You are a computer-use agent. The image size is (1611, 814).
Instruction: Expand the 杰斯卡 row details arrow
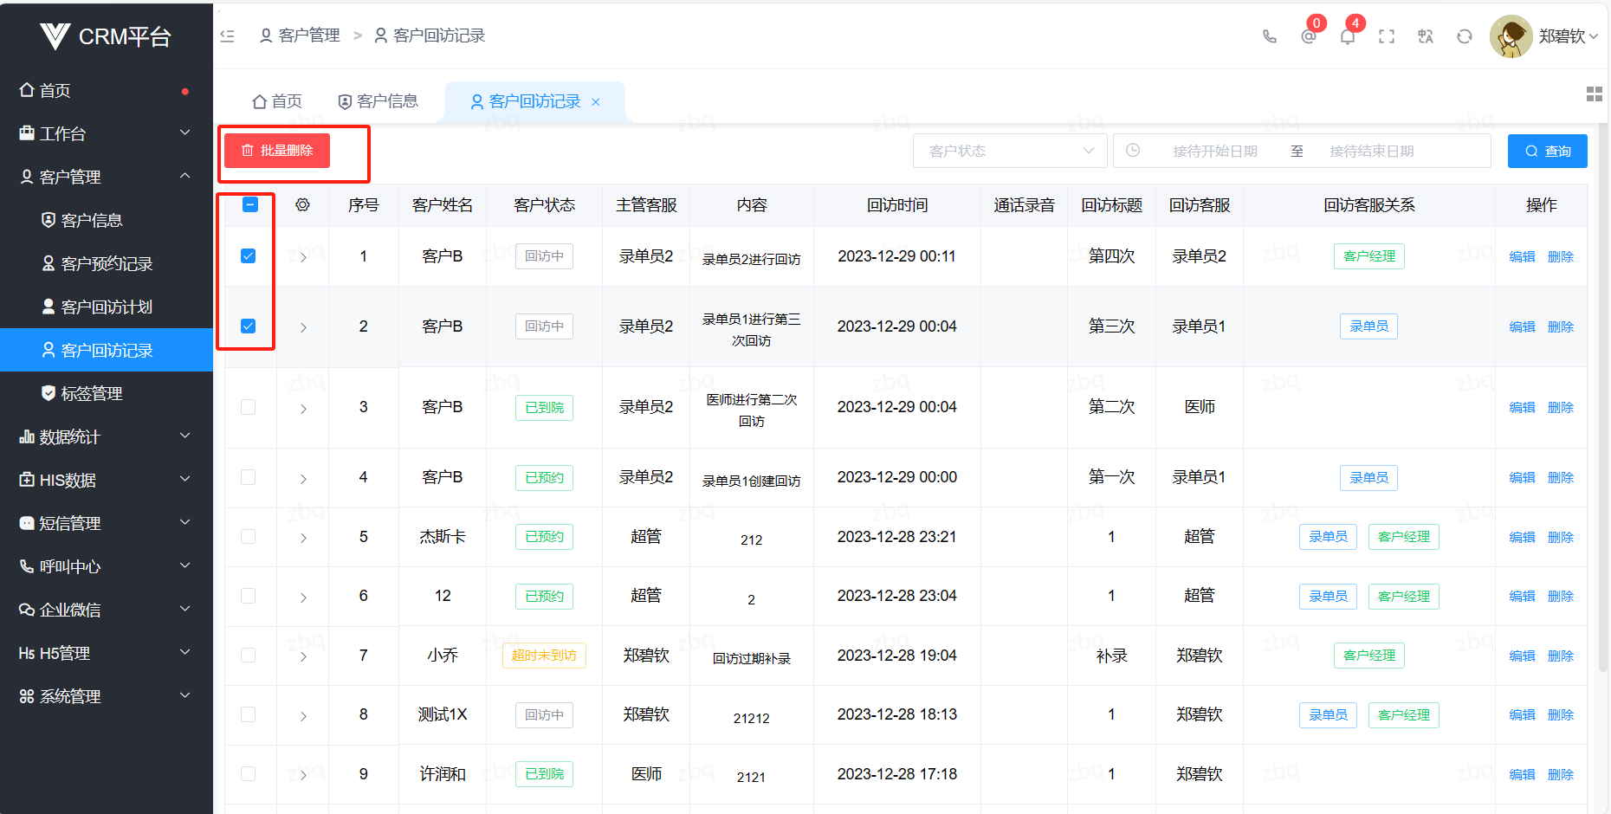pos(303,538)
